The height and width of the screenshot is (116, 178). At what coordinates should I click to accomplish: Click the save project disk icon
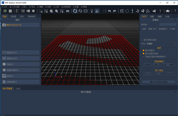pos(10,11)
